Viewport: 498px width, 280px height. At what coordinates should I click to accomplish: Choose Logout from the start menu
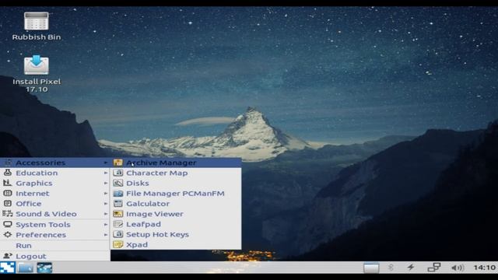pos(55,256)
